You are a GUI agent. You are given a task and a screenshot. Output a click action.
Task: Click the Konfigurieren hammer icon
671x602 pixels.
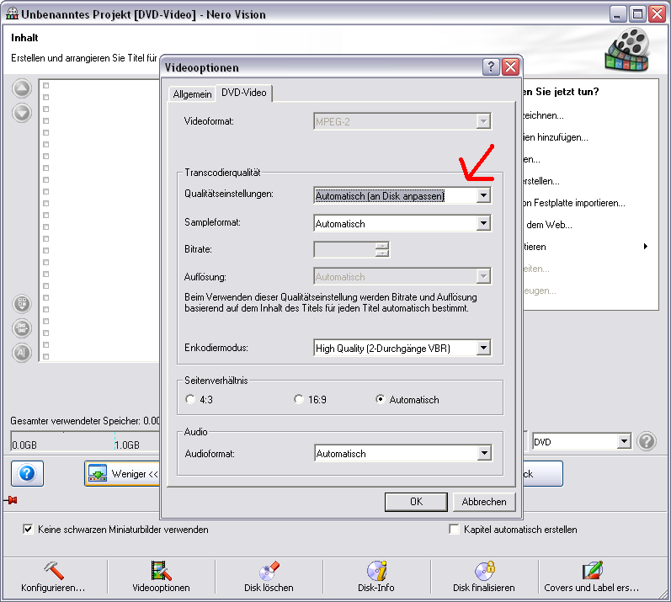pyautogui.click(x=52, y=570)
